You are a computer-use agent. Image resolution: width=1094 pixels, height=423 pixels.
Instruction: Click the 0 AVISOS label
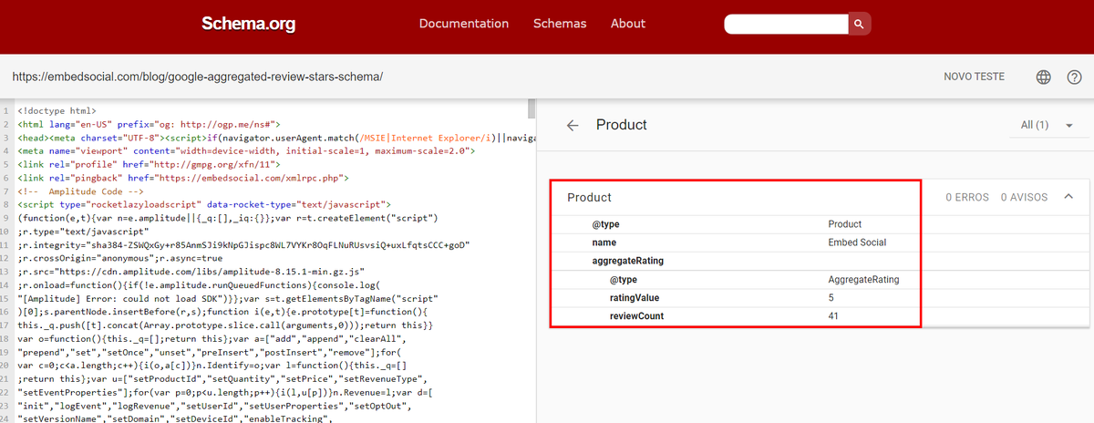tap(1024, 197)
